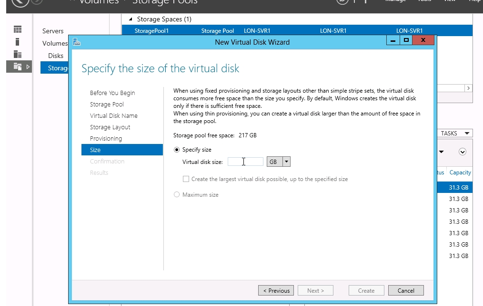
Task: Select the File and Storage Services icon
Action: pyautogui.click(x=18, y=67)
